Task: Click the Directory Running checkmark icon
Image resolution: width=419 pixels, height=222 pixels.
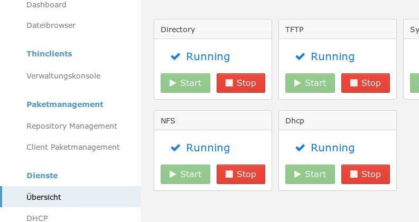Action: [x=175, y=56]
